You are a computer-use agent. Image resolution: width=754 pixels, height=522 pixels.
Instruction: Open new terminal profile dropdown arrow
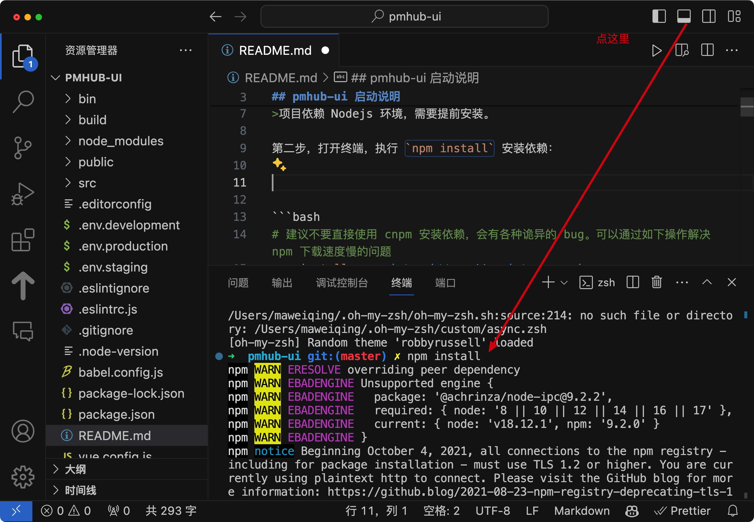[x=564, y=283]
